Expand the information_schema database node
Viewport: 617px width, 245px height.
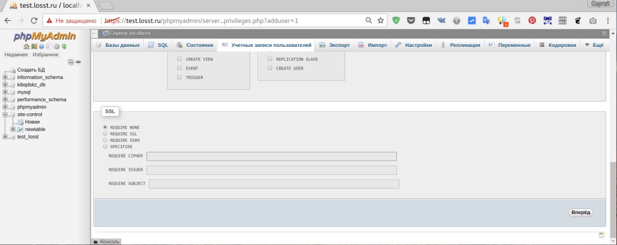pos(5,77)
